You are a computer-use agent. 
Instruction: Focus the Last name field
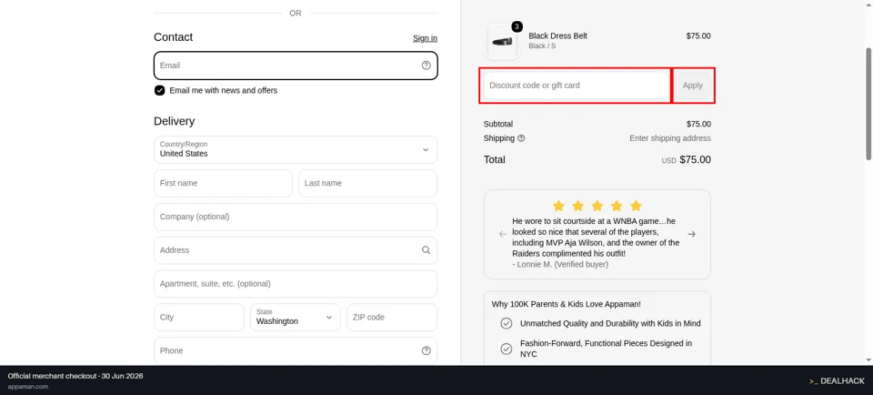(368, 183)
